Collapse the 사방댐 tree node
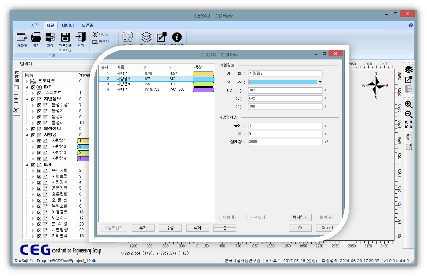Viewport: 427px width, 276px height. point(27,135)
